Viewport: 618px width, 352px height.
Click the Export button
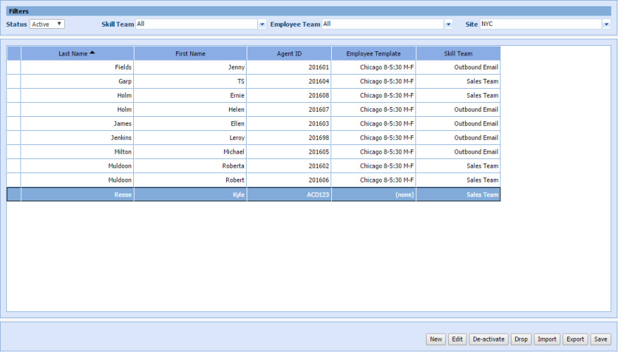point(575,339)
